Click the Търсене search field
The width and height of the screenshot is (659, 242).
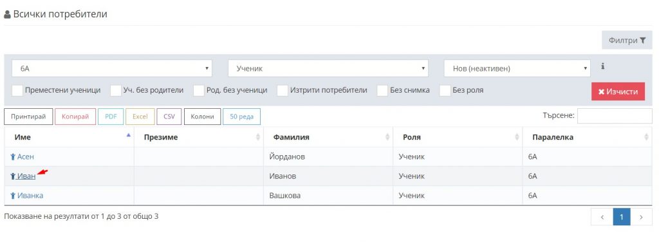click(x=615, y=116)
